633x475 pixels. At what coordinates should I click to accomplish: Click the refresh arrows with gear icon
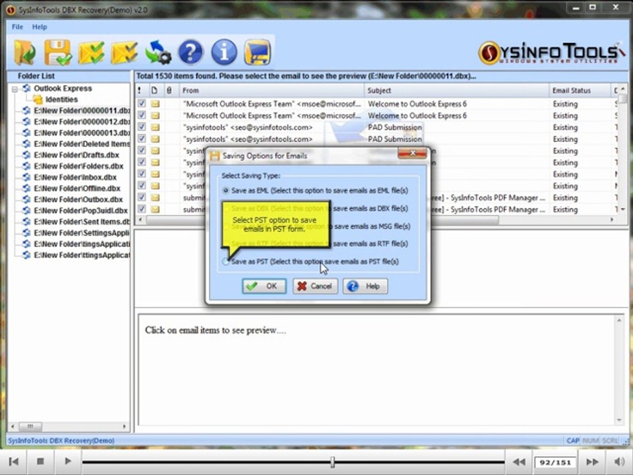[x=158, y=53]
